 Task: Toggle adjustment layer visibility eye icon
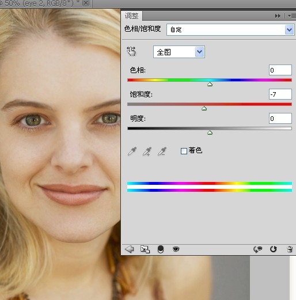(x=176, y=249)
